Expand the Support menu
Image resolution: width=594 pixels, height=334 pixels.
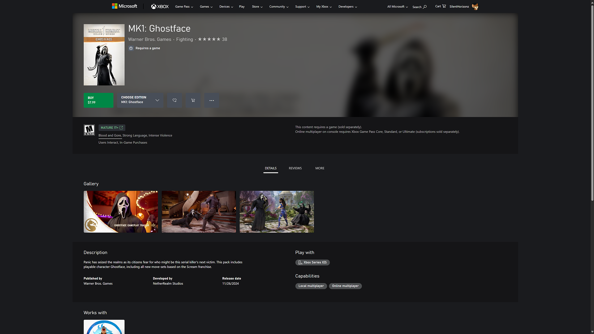pos(302,7)
